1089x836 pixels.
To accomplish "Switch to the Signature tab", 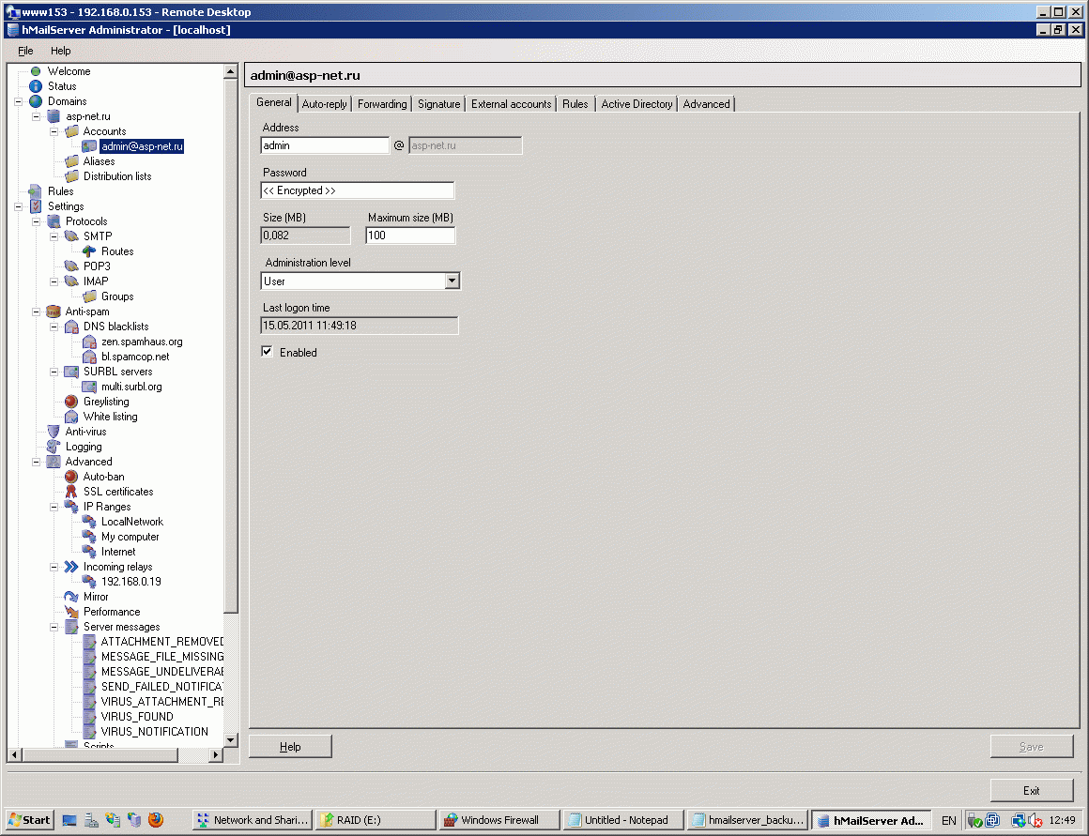I will [439, 104].
